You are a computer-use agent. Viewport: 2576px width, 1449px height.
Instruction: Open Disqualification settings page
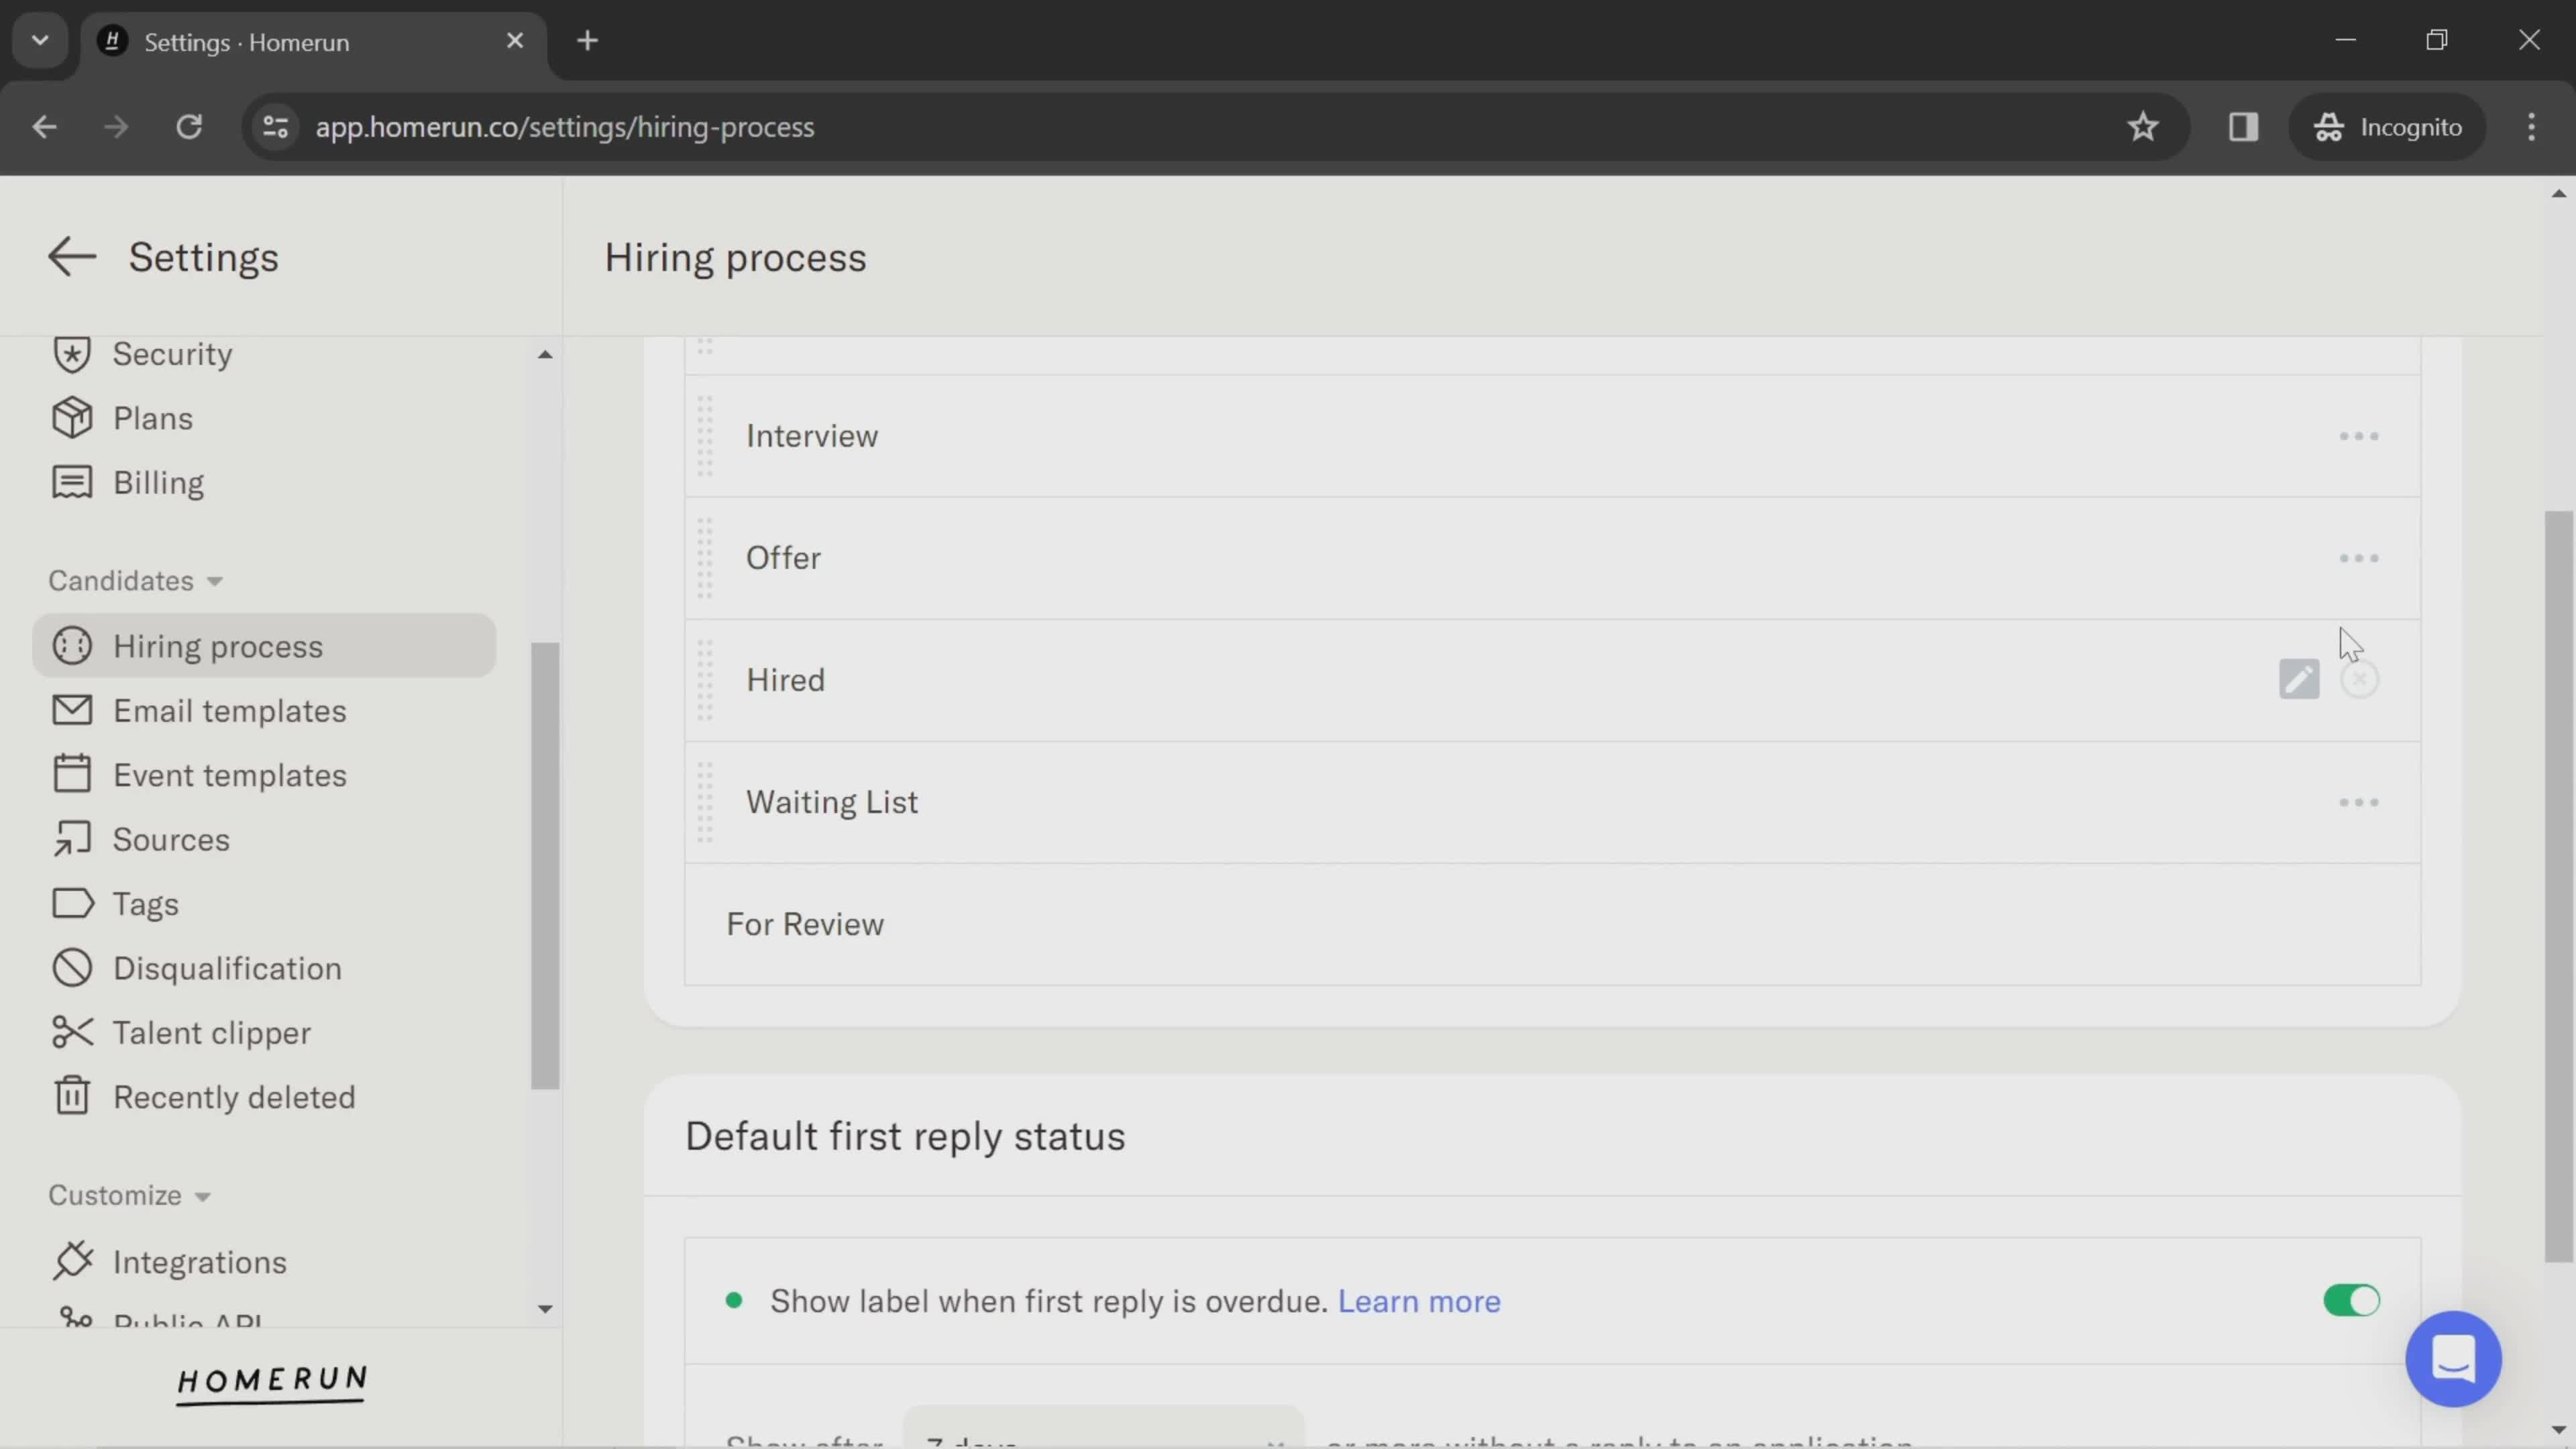click(227, 968)
